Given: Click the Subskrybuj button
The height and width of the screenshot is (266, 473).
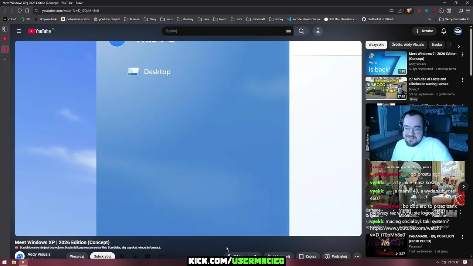Looking at the screenshot, I should [102, 256].
